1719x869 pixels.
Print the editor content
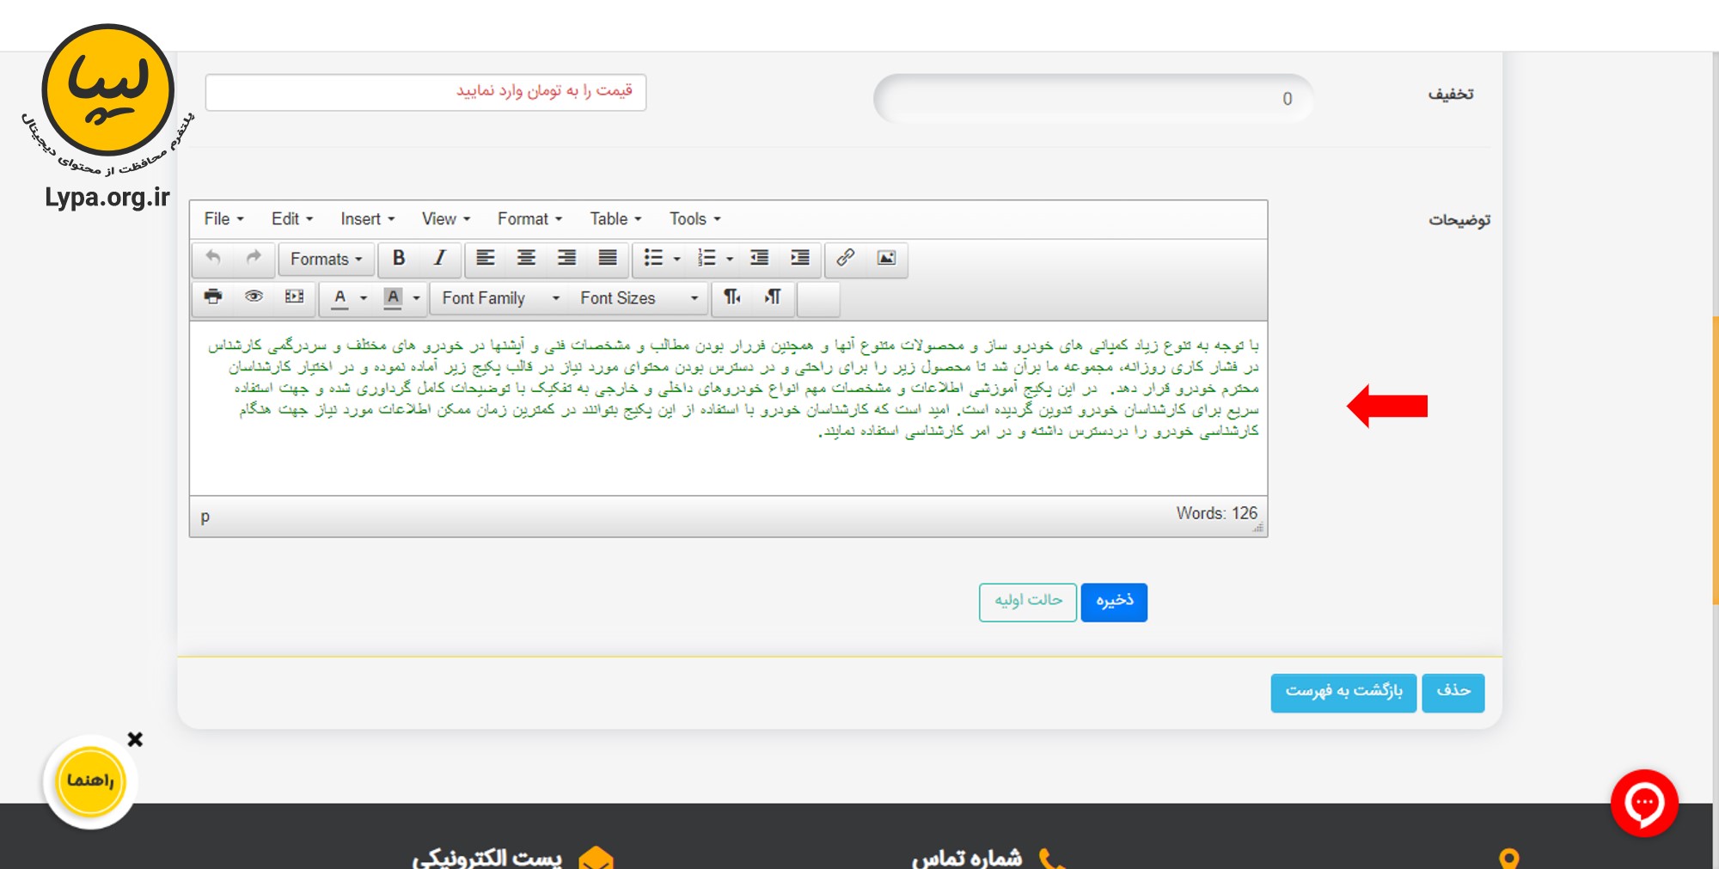point(213,297)
